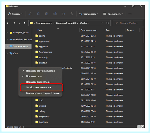Click the Copy icon in toolbar

coord(38,14)
